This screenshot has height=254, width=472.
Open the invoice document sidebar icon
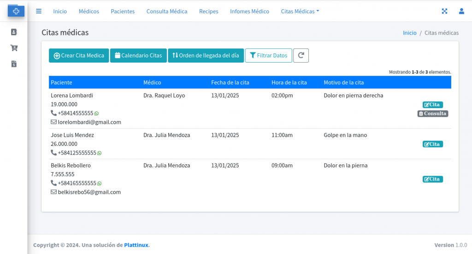coord(14,64)
